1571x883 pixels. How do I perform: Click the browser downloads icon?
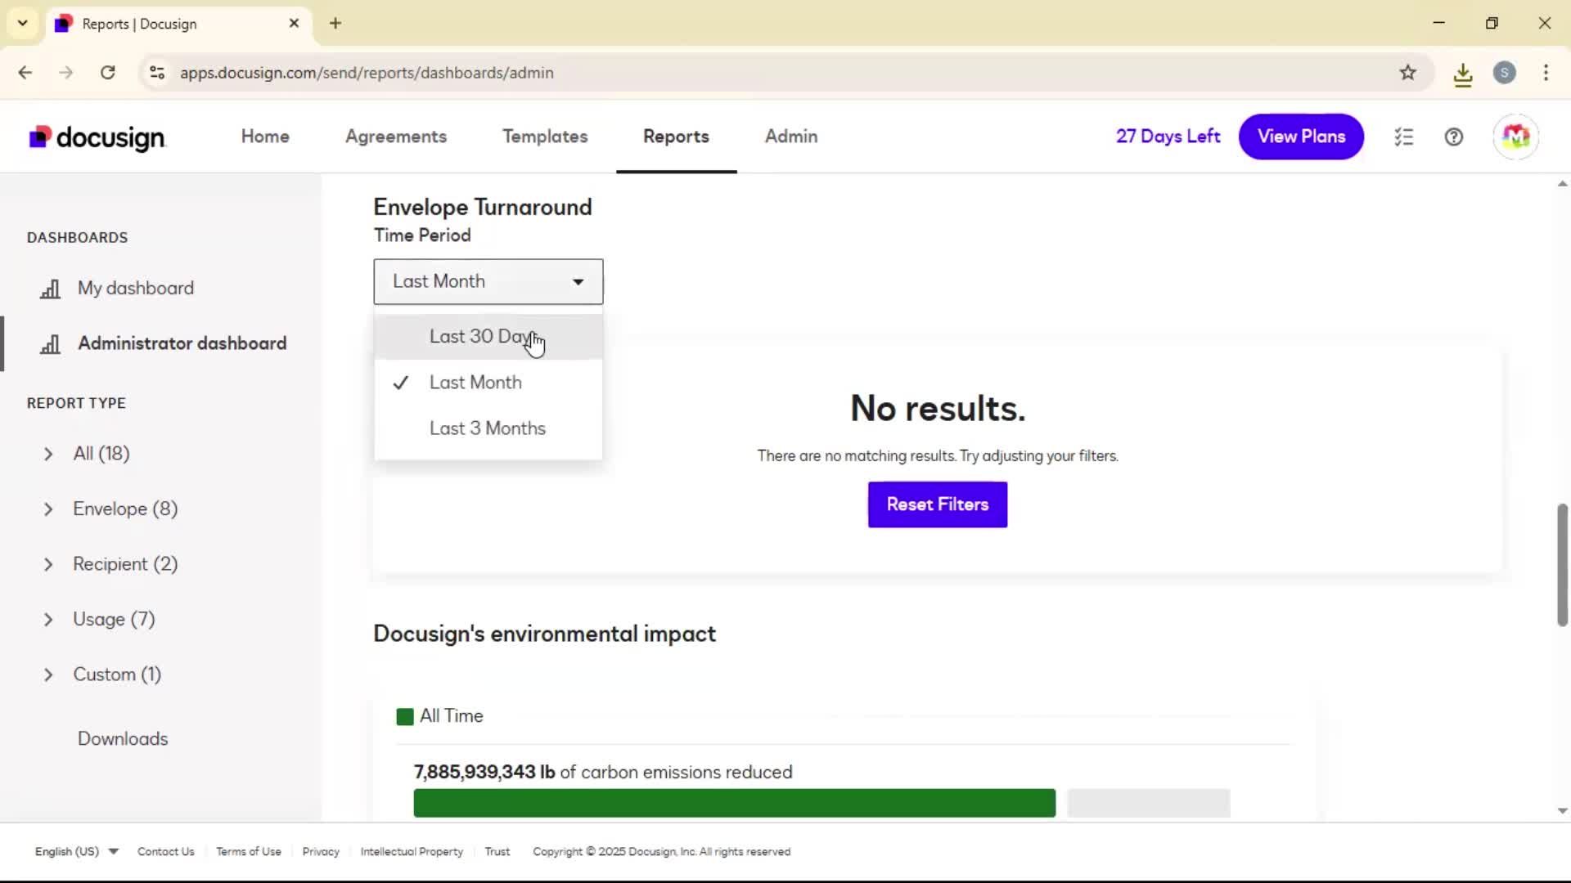(x=1463, y=74)
